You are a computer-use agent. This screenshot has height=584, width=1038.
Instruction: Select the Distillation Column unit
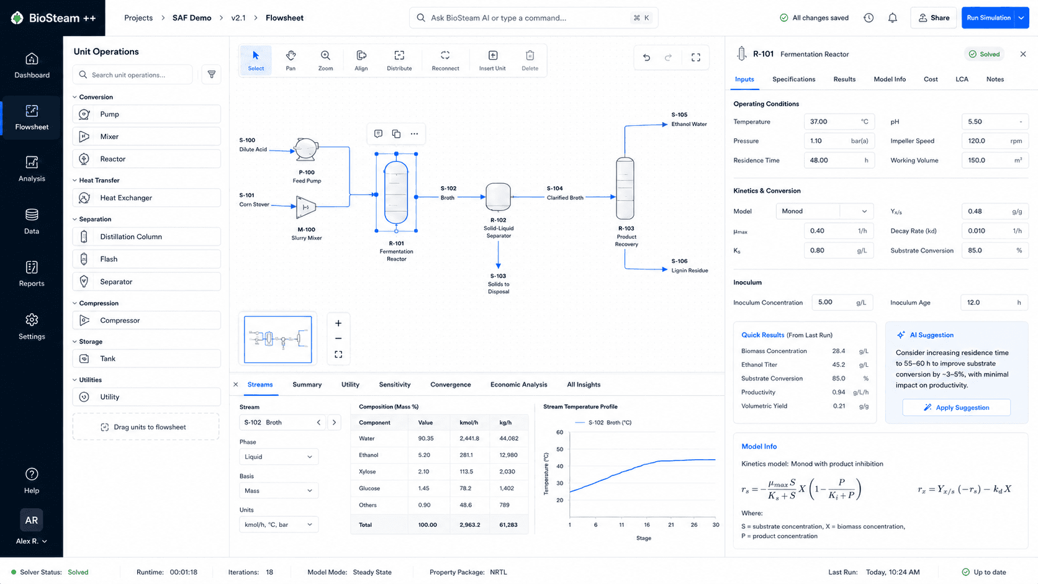click(147, 236)
